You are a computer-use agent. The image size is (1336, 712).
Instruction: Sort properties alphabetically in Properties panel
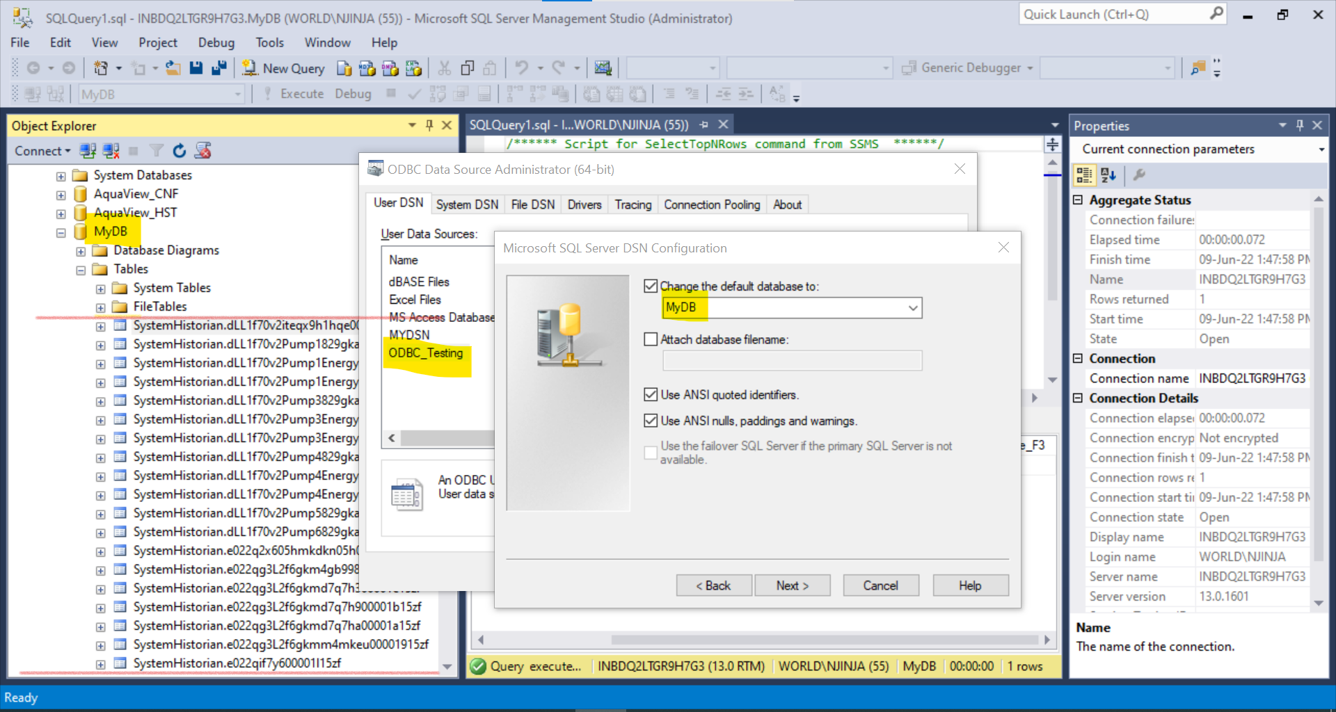[1108, 175]
